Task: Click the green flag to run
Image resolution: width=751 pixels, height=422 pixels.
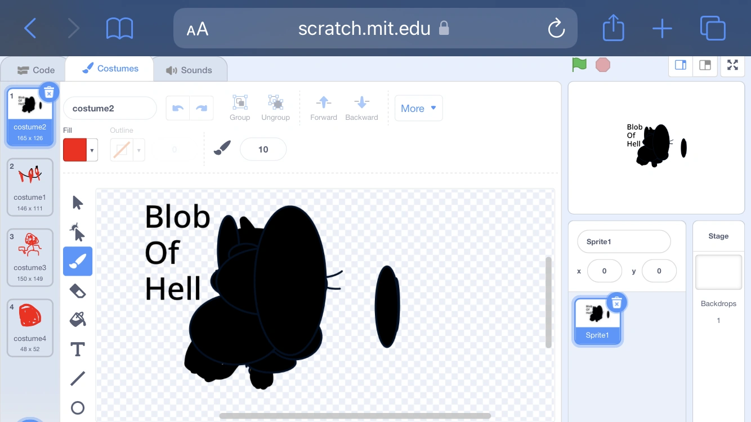Action: (x=579, y=65)
